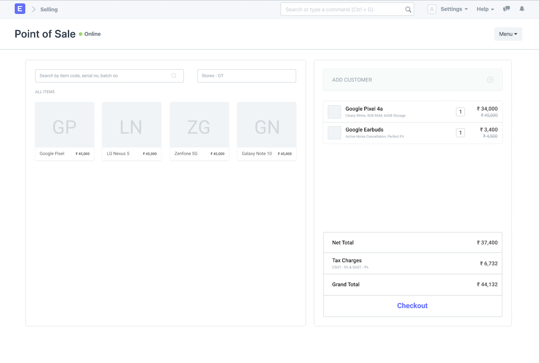This screenshot has height=363, width=539.
Task: Select the Google Pixel item card
Action: point(65,131)
